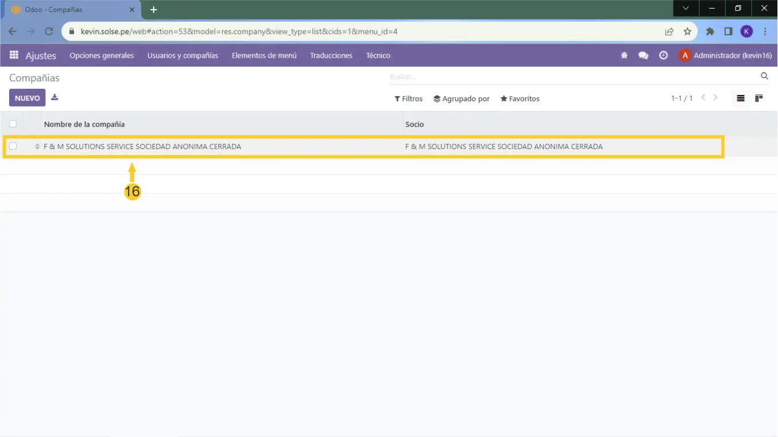Screen dimensions: 778x437
Task: Click the 1-1 / 1 pager counter
Action: (682, 99)
